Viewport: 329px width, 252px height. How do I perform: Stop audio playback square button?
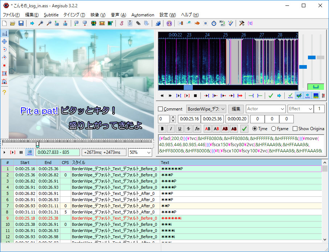tap(195, 96)
